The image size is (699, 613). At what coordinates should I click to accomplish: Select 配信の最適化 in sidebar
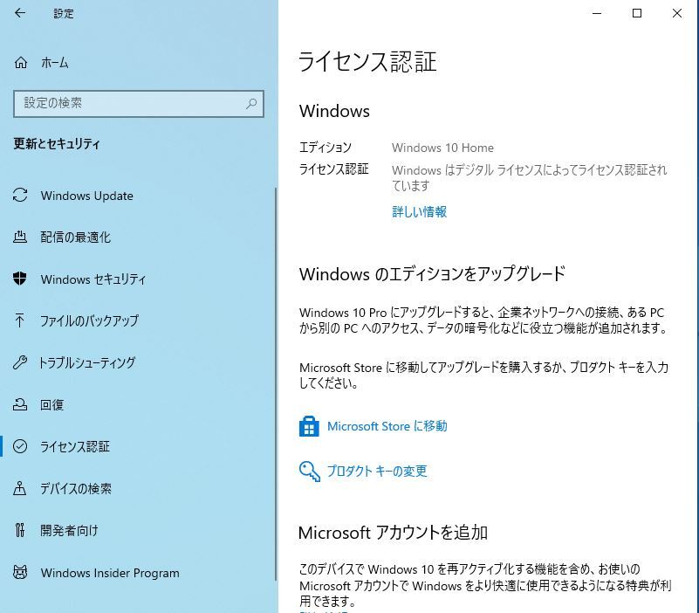point(75,237)
